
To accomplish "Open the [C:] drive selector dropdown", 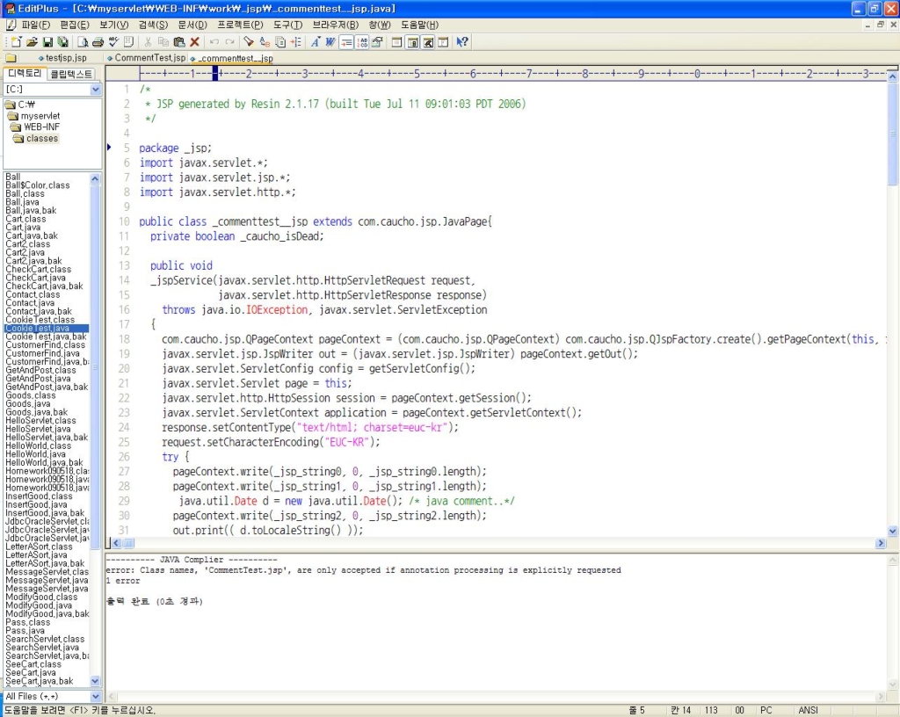I will point(95,90).
